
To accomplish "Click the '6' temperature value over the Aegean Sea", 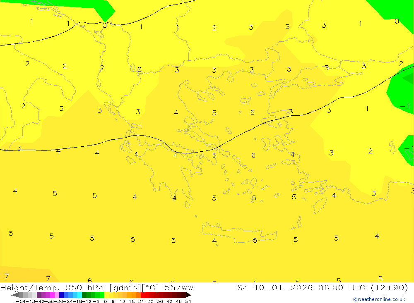I will (x=253, y=155).
